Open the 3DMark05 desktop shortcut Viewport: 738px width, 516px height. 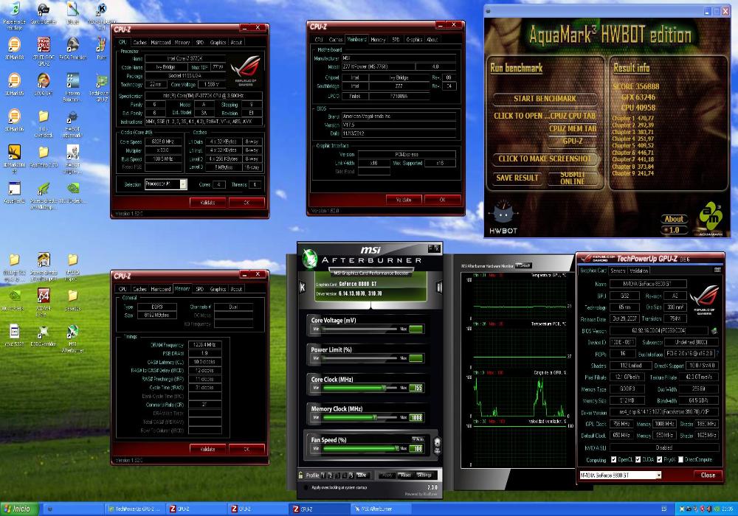pyautogui.click(x=14, y=85)
